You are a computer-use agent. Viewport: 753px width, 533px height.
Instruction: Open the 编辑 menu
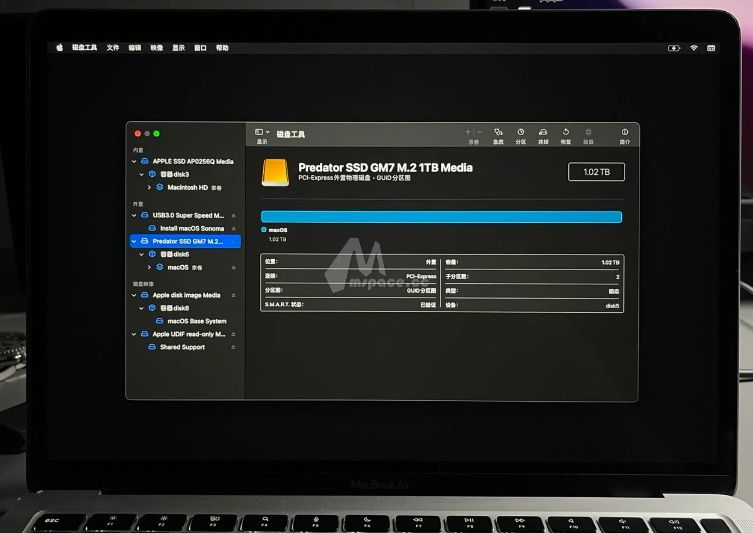point(135,48)
